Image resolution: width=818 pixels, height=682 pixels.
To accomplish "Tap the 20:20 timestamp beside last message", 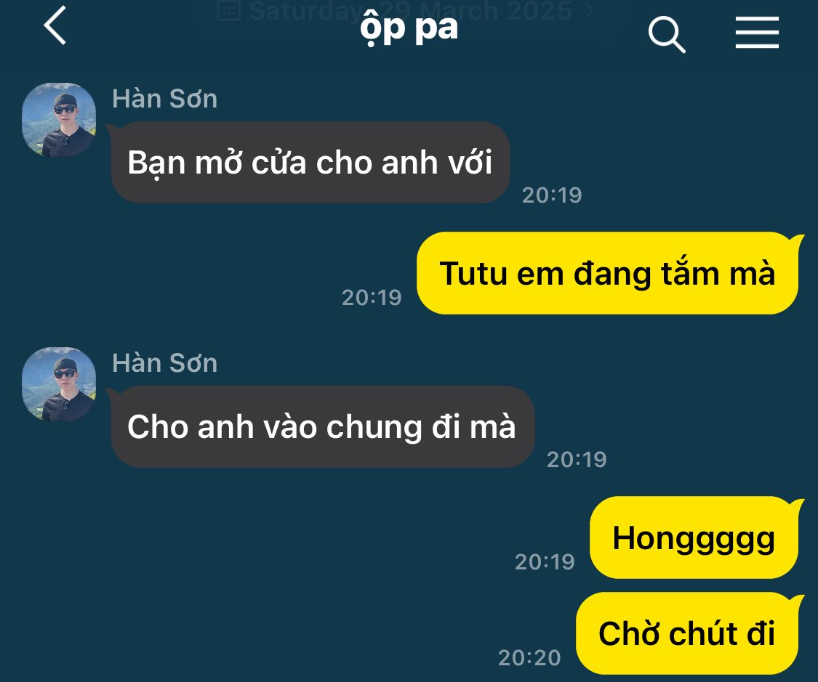I will tap(529, 657).
